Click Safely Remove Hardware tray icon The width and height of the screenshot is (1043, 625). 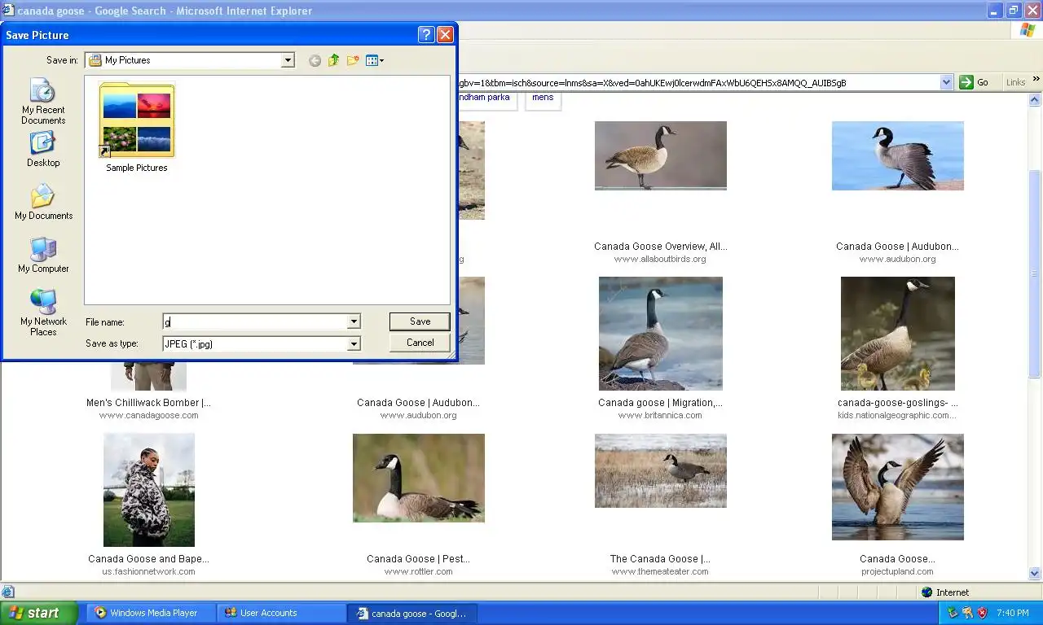tap(953, 613)
